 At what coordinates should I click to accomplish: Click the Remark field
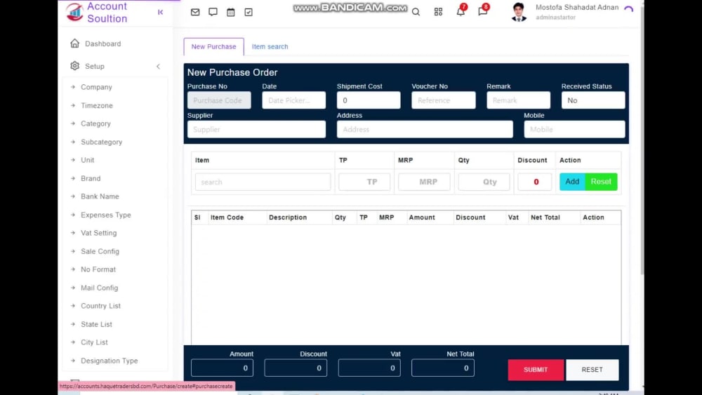pos(519,100)
